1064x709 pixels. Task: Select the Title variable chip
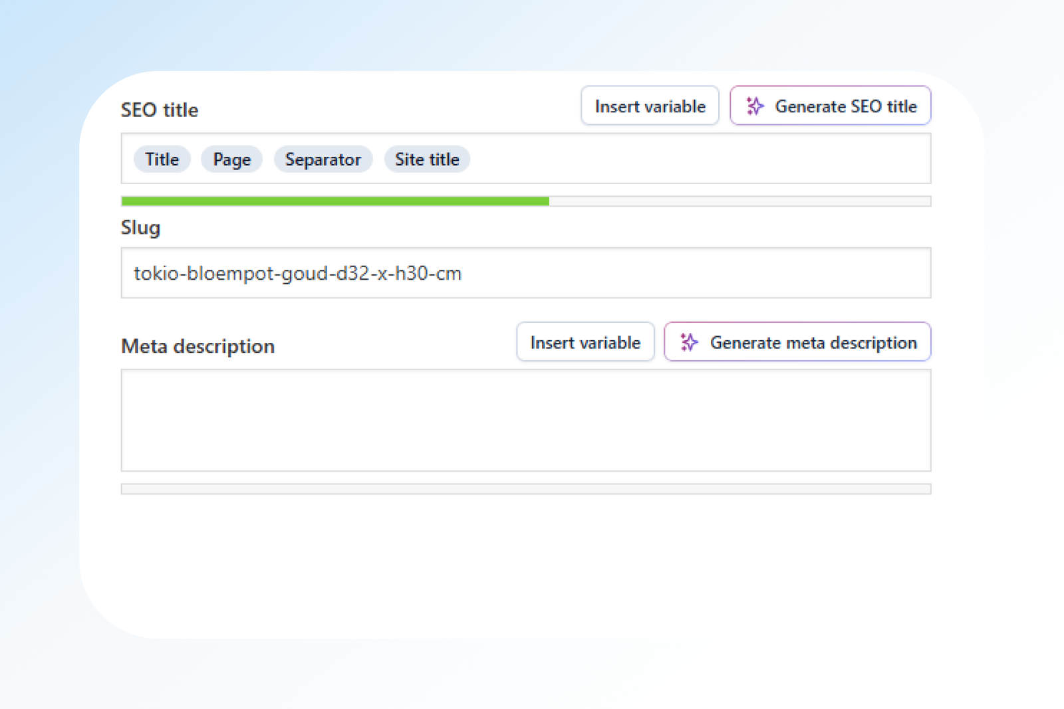162,159
